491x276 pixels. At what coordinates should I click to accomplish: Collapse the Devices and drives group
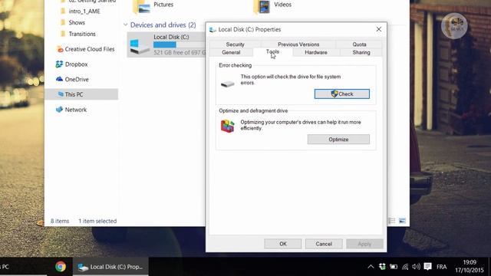[125, 25]
